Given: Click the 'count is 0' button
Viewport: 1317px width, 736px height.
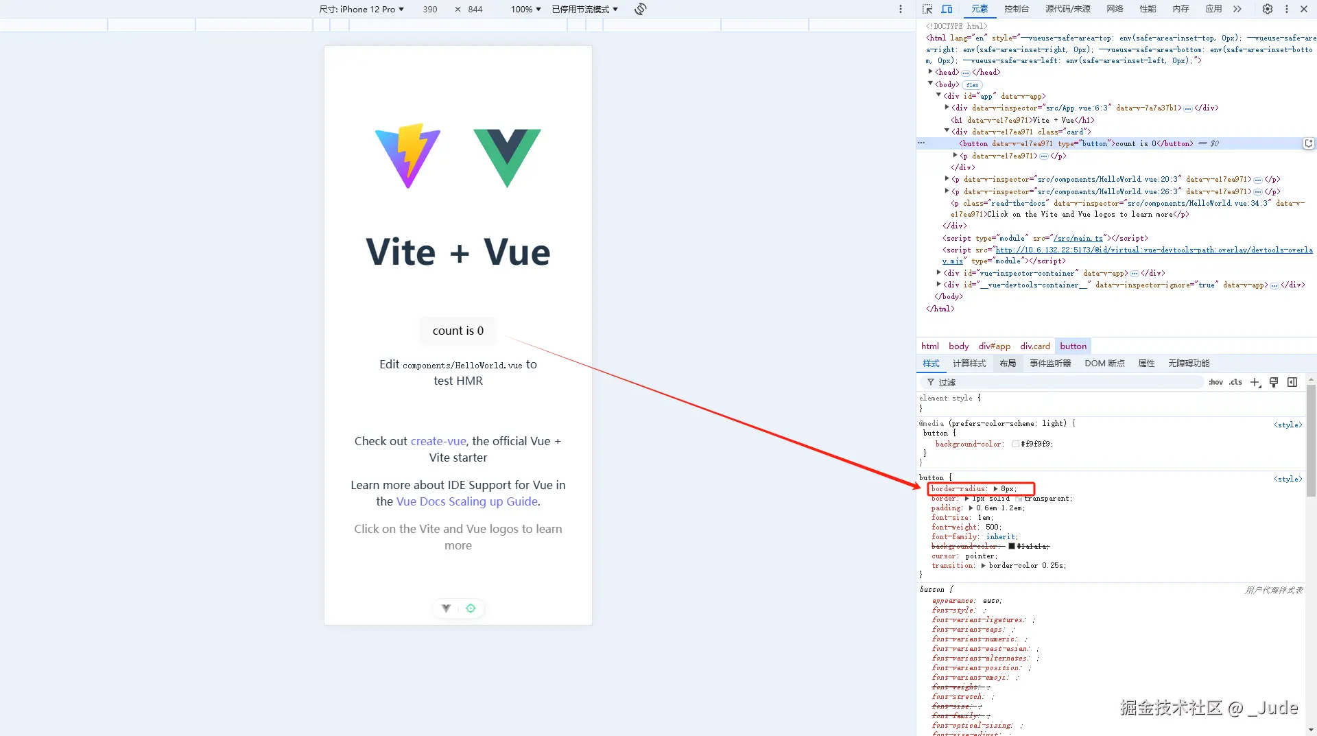Looking at the screenshot, I should pyautogui.click(x=458, y=331).
